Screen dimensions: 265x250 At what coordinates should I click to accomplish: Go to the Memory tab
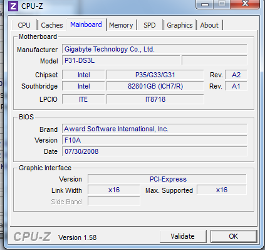121,25
